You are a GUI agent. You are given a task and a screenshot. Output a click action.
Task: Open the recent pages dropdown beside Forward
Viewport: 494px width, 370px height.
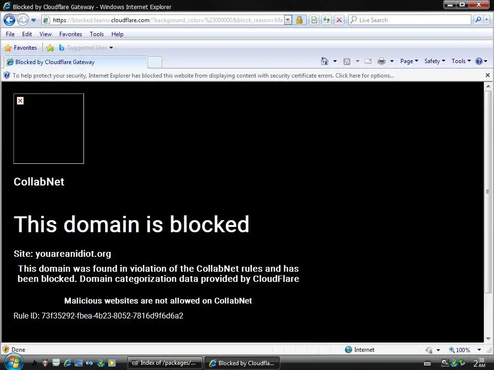tap(33, 20)
